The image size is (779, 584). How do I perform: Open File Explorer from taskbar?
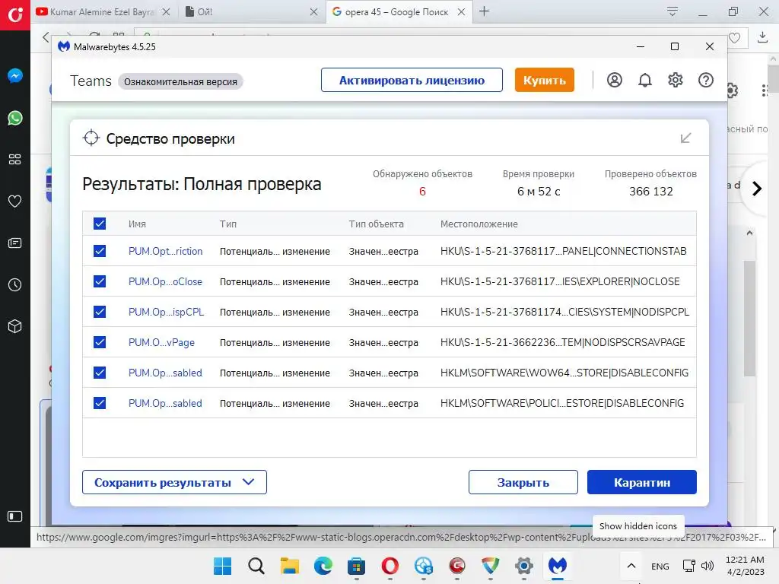pos(289,566)
